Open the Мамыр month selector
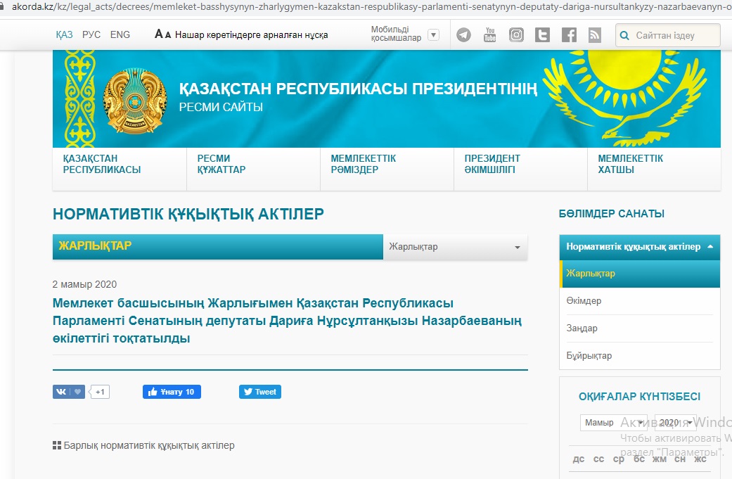 point(613,423)
